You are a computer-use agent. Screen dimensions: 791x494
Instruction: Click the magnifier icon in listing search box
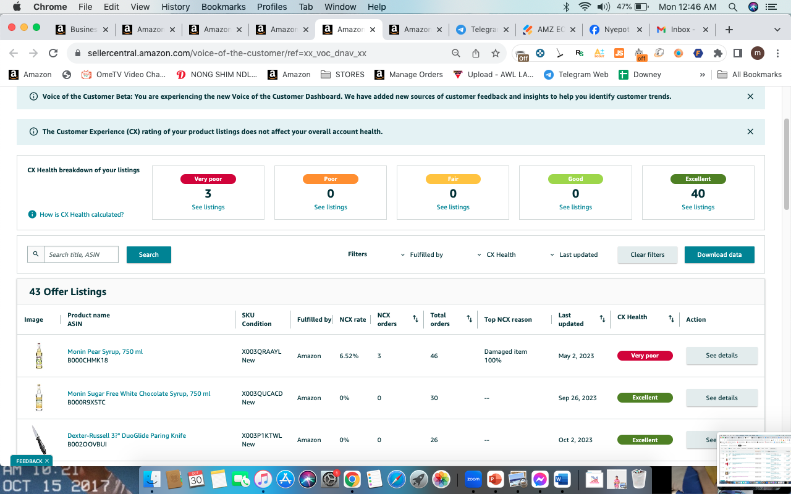pyautogui.click(x=36, y=254)
